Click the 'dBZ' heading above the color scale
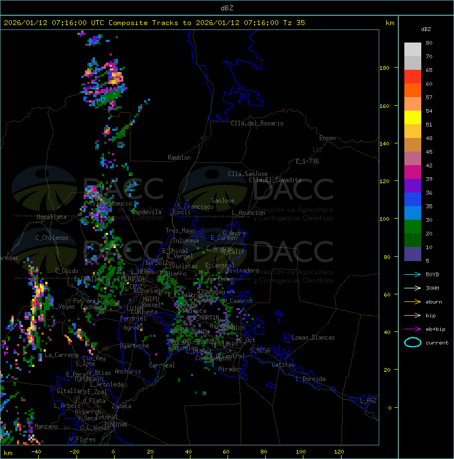The width and height of the screenshot is (454, 459). tap(426, 29)
